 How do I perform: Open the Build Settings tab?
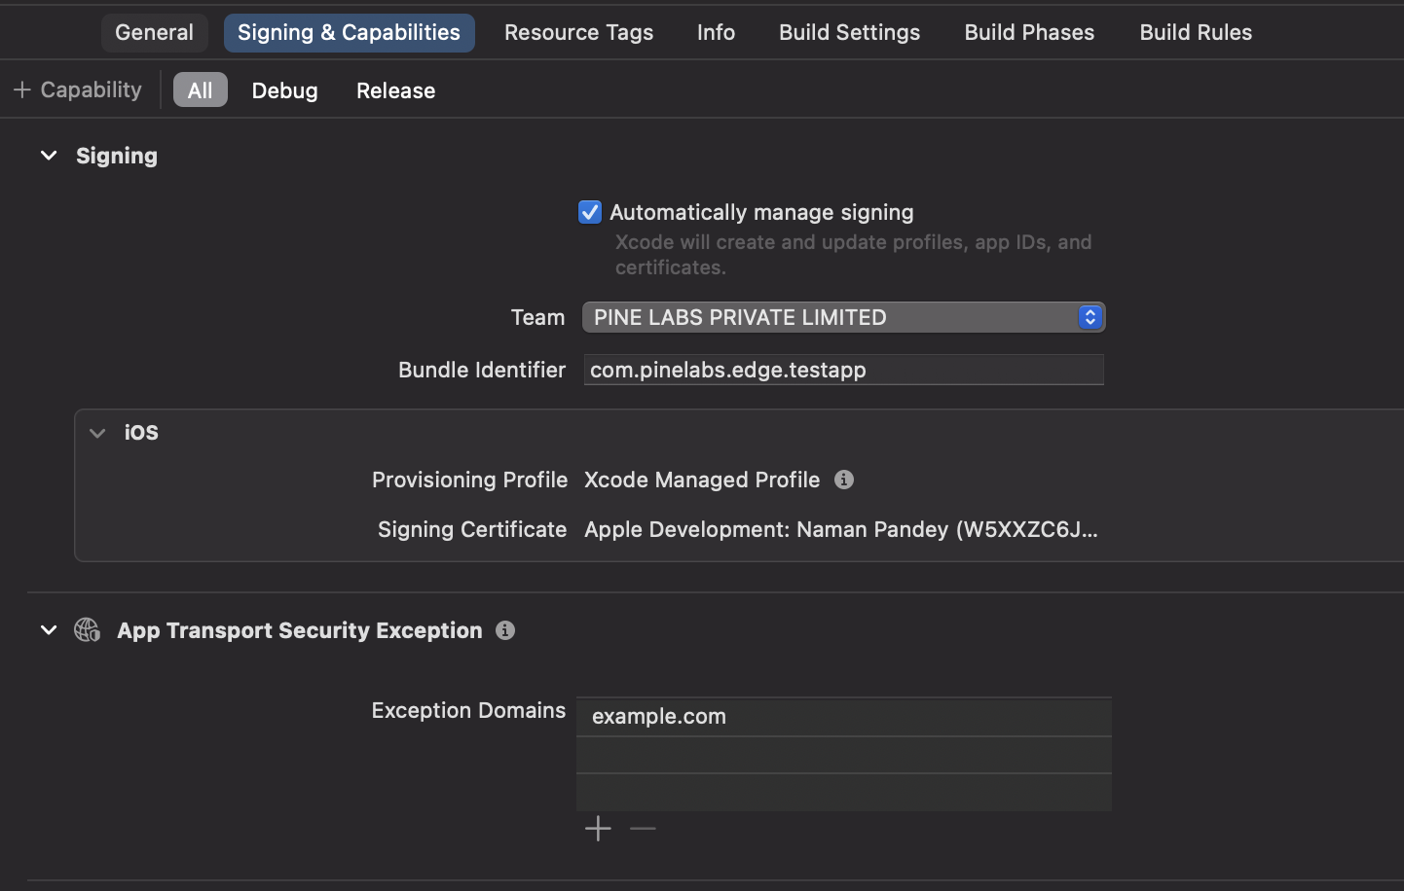849,32
